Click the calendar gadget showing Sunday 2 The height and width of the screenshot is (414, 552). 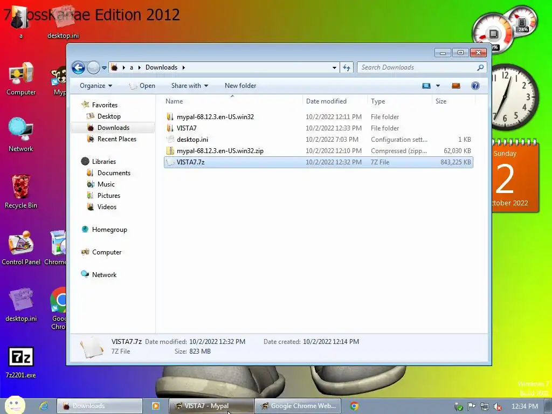515,176
